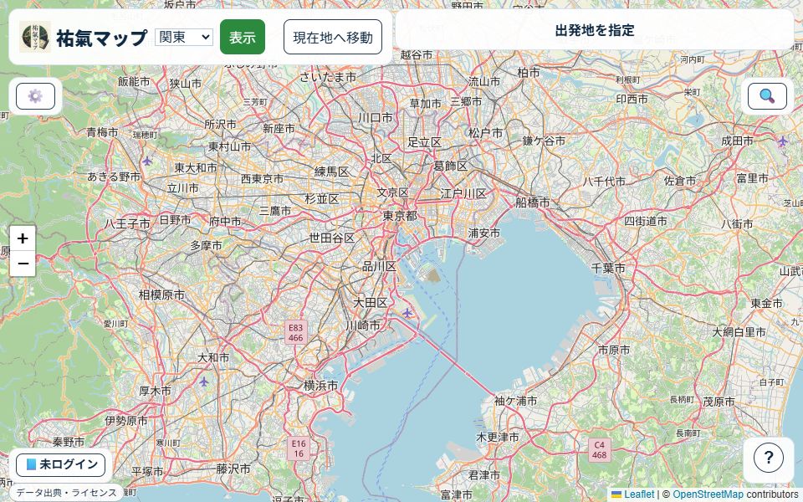Zoom out with the minus button
The width and height of the screenshot is (803, 502).
tap(23, 264)
